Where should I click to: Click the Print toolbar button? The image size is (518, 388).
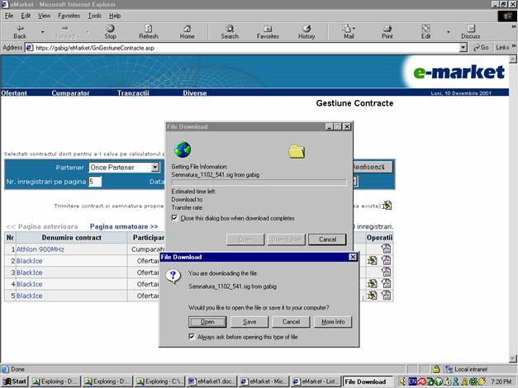click(x=387, y=31)
